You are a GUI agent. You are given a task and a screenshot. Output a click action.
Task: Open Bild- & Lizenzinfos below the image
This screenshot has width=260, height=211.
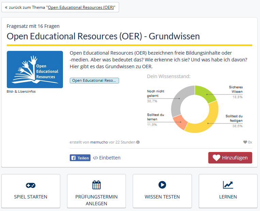(21, 91)
